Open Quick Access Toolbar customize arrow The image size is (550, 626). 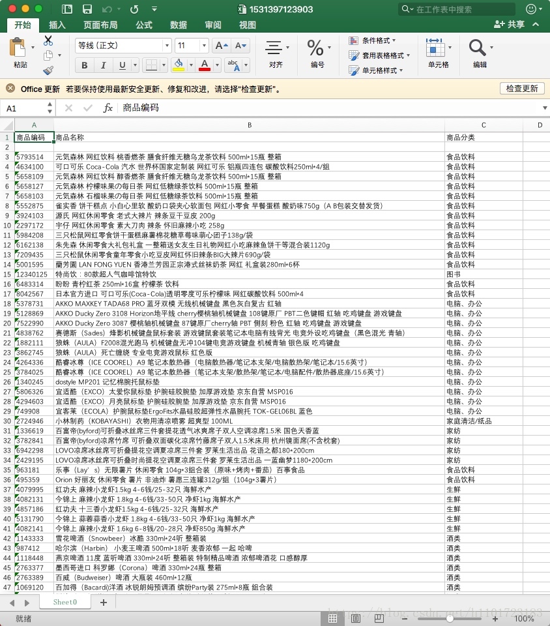pyautogui.click(x=154, y=9)
